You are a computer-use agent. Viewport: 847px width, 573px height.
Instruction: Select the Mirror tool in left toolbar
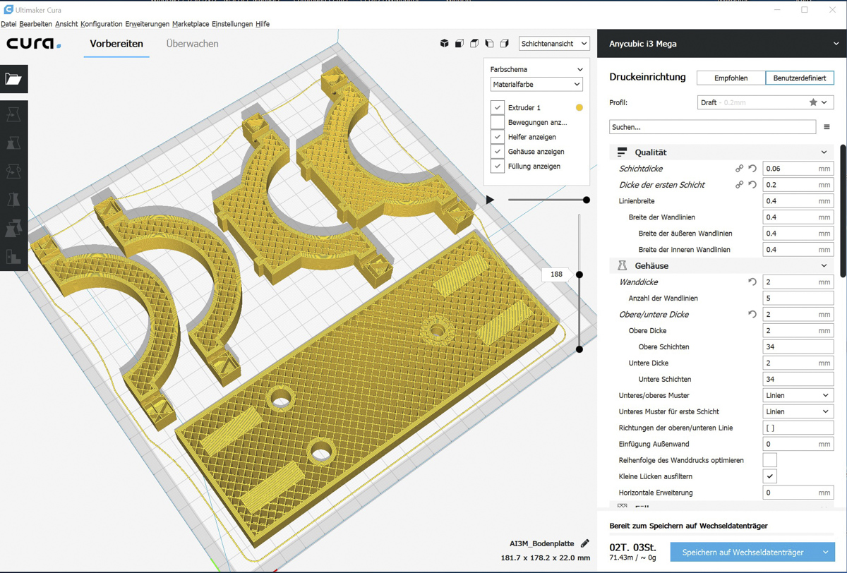tap(13, 200)
